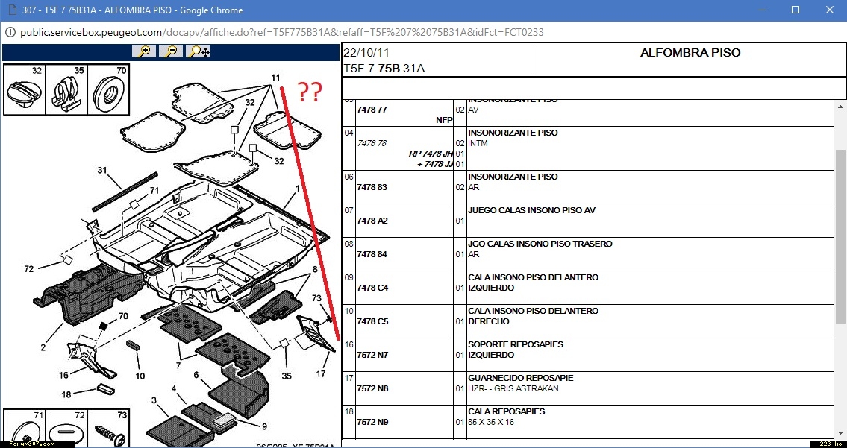Click callout number 8 in the diagram
The image size is (847, 448).
[314, 269]
